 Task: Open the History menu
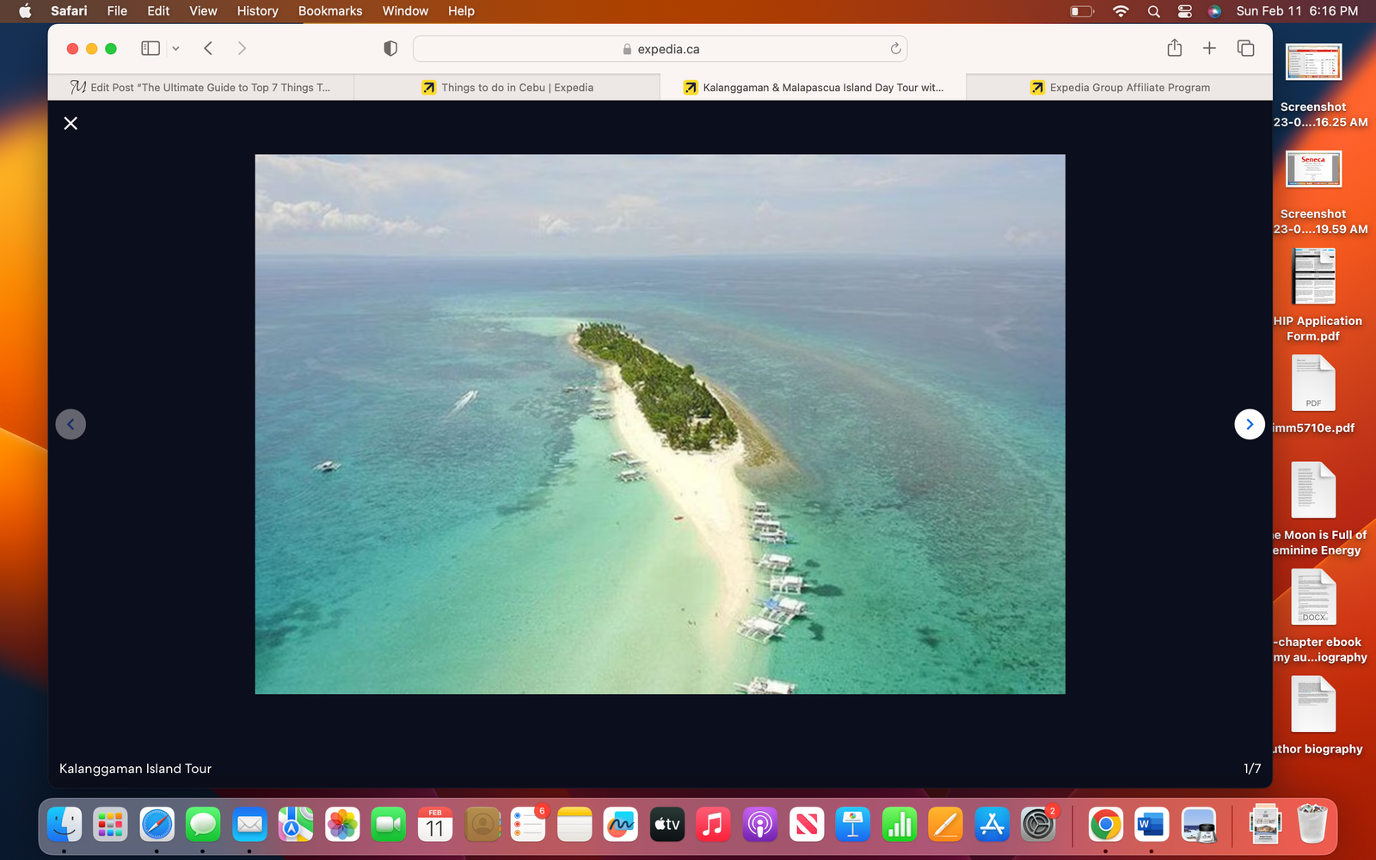click(x=257, y=11)
